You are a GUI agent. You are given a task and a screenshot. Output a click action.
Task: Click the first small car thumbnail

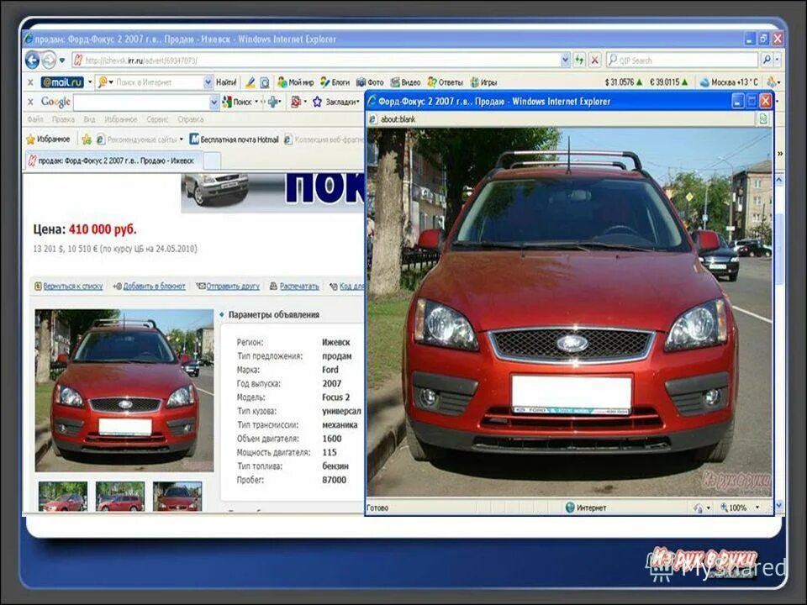pos(63,497)
